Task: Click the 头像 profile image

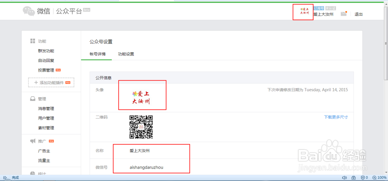Action: click(141, 97)
